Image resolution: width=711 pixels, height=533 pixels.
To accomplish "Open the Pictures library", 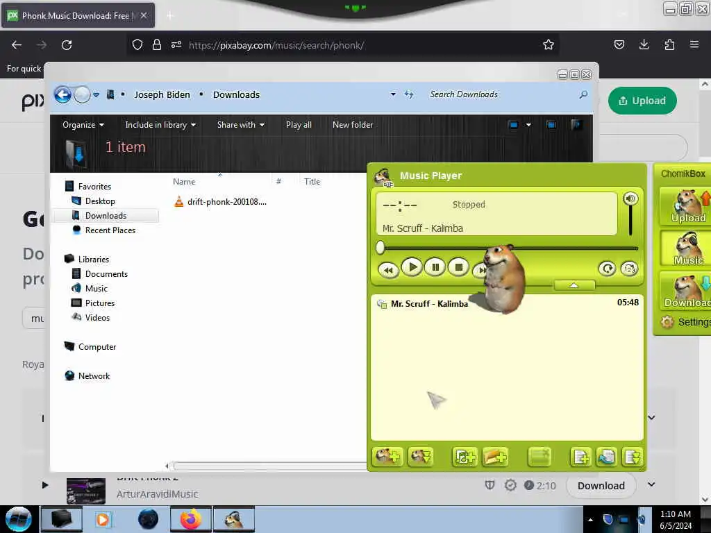I will click(94, 303).
